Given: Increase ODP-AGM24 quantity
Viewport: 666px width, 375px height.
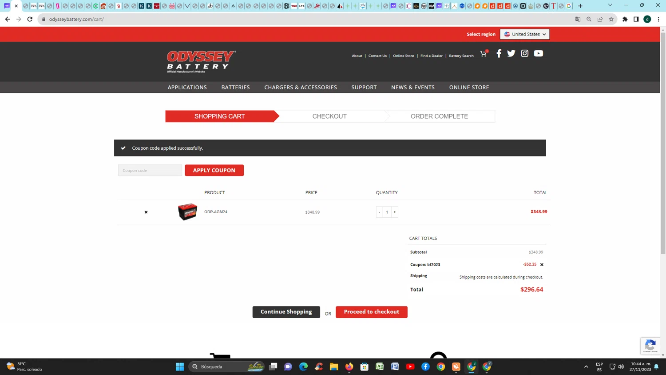Looking at the screenshot, I should click(394, 212).
